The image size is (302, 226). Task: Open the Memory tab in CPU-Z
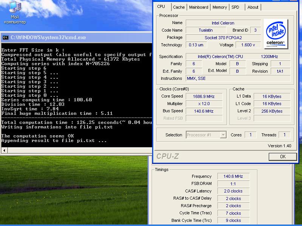pos(220,7)
